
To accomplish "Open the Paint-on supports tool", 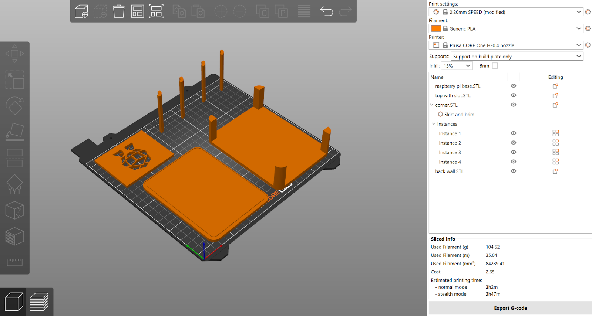I will pos(14,184).
